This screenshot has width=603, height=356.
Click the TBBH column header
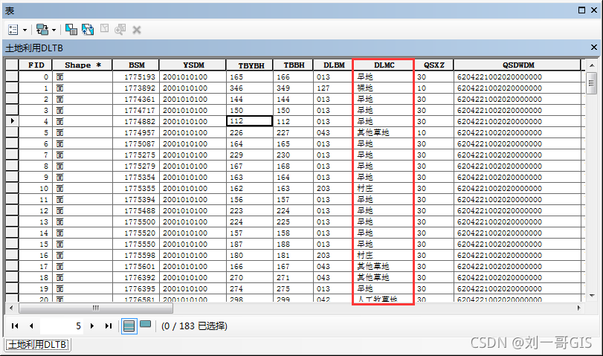(x=294, y=65)
